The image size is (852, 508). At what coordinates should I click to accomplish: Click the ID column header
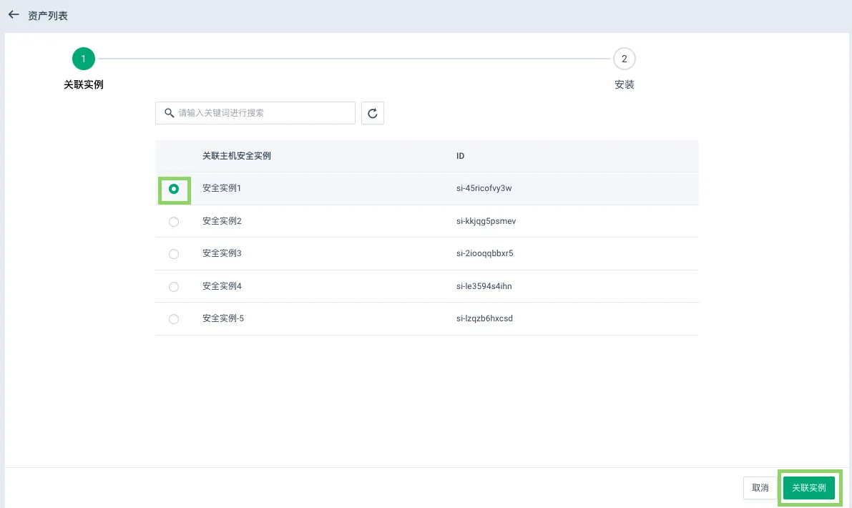coord(460,156)
